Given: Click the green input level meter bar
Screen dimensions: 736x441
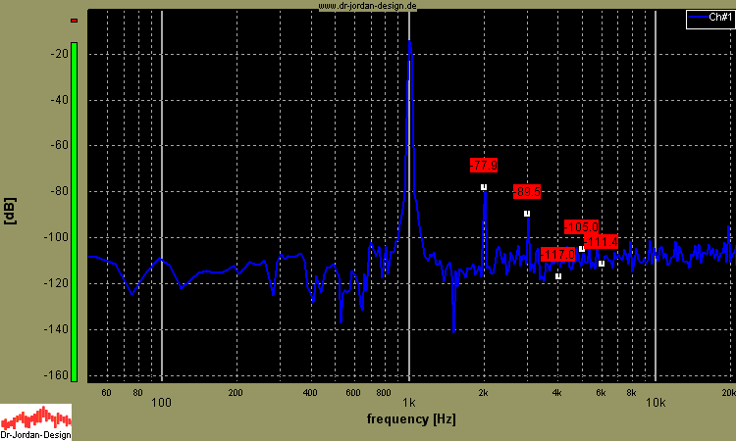Looking at the screenshot, I should coord(74,211).
